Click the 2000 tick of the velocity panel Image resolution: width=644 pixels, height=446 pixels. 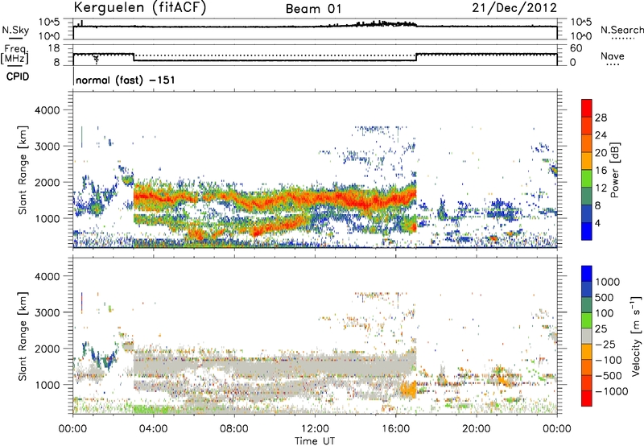coord(47,349)
